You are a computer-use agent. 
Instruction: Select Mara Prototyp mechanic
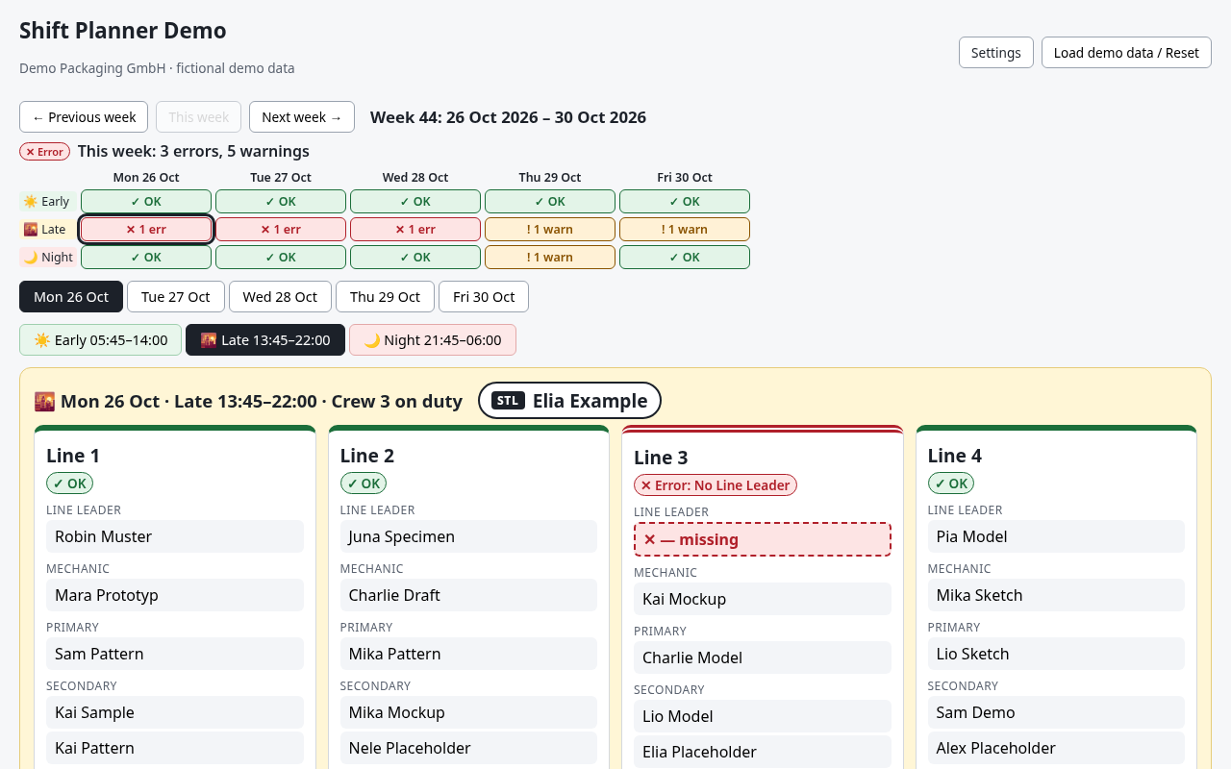click(175, 595)
